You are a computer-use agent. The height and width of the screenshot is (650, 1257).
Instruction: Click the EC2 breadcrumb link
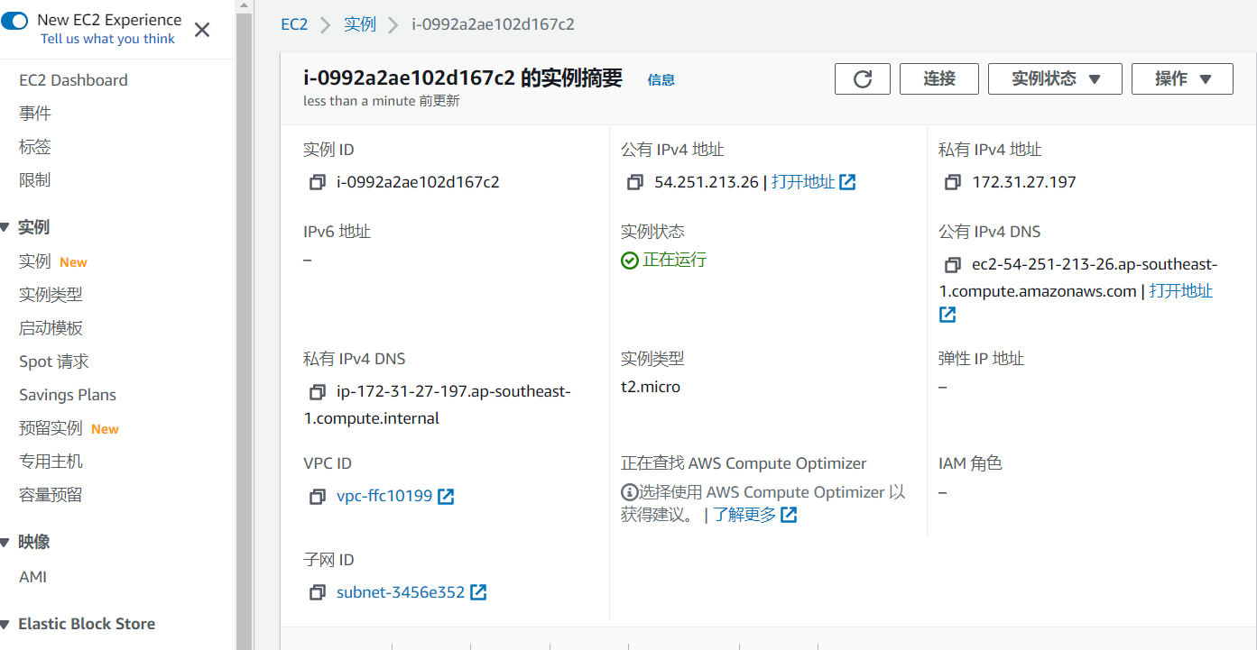coord(294,24)
